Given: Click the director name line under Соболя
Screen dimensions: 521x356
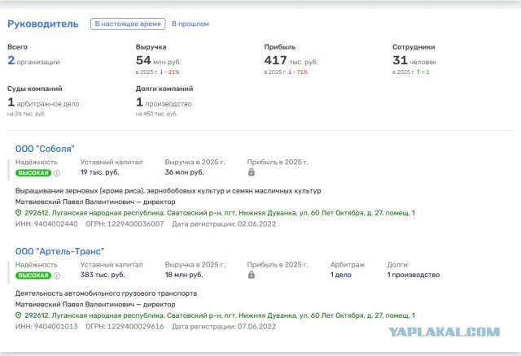Looking at the screenshot, I should (x=95, y=202).
